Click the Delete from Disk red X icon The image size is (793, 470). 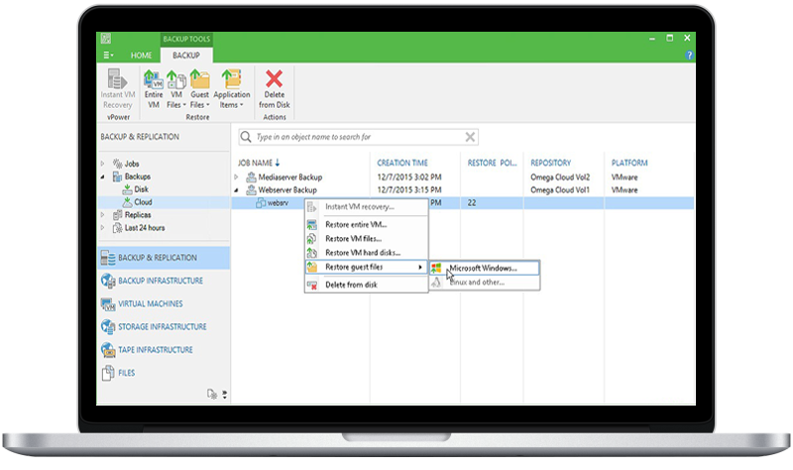tap(275, 79)
